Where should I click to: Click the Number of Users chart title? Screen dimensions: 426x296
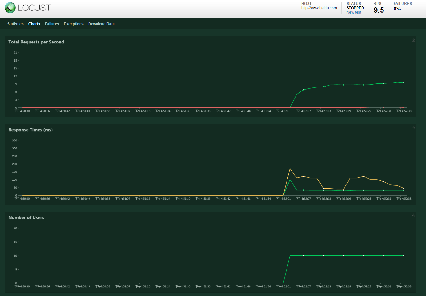pyautogui.click(x=26, y=217)
